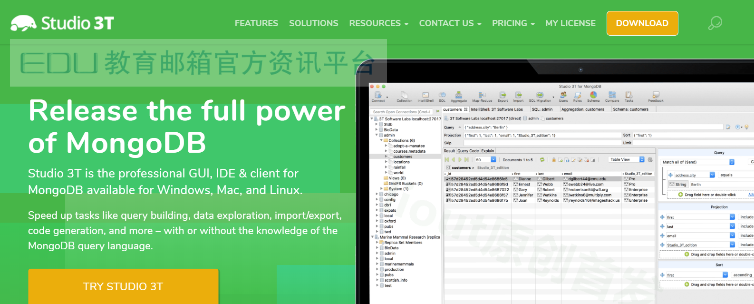Open the PRICING dropdown menu
This screenshot has width=754, height=304.
tap(513, 23)
